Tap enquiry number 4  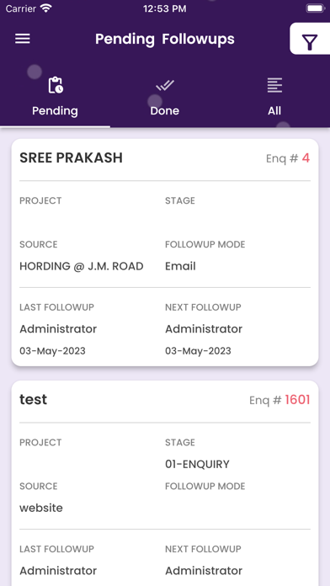click(x=306, y=158)
